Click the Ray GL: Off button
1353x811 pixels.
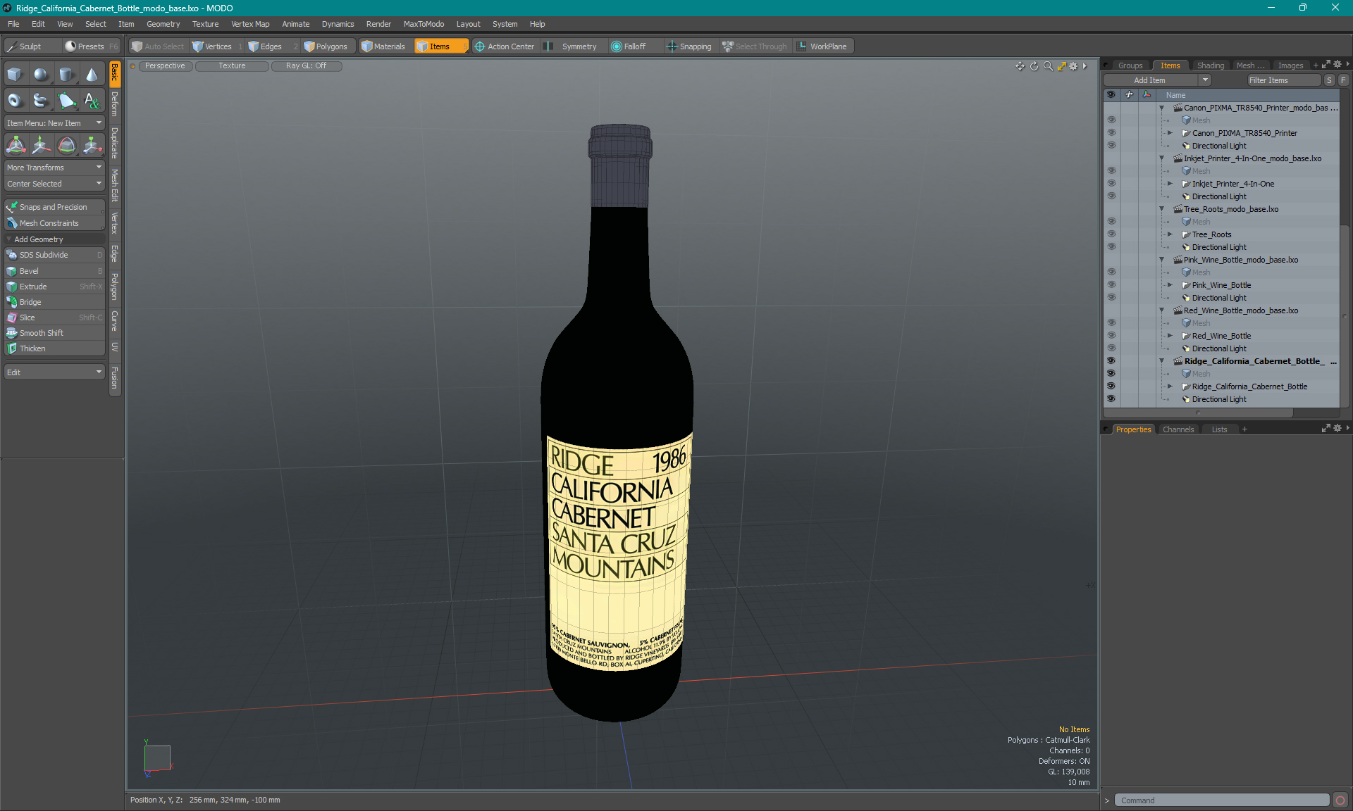click(x=306, y=66)
